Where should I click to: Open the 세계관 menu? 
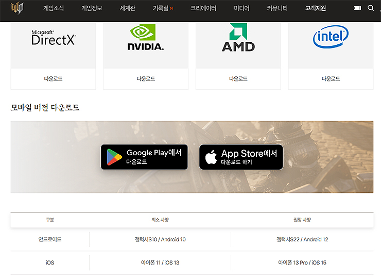pos(127,8)
